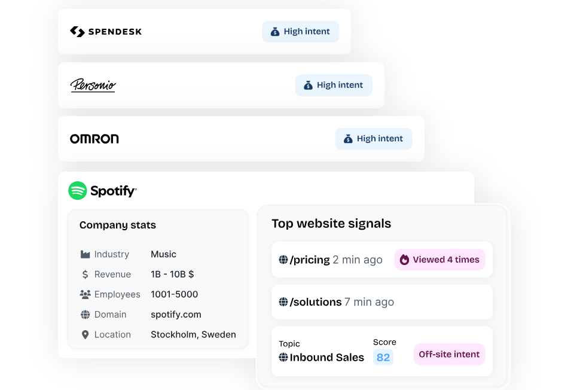Click the Spotify logo

pos(102,191)
